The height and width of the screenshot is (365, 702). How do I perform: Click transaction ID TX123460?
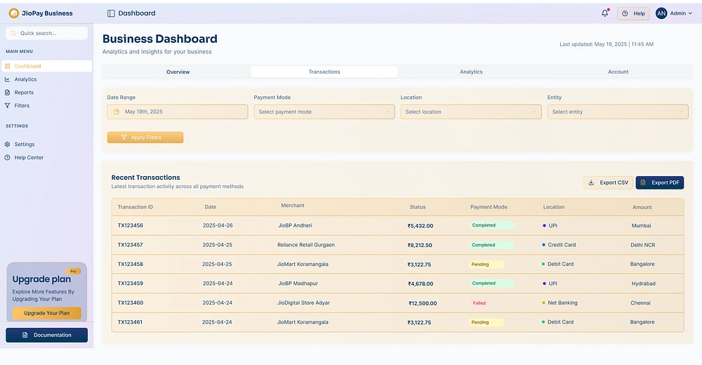coord(131,303)
